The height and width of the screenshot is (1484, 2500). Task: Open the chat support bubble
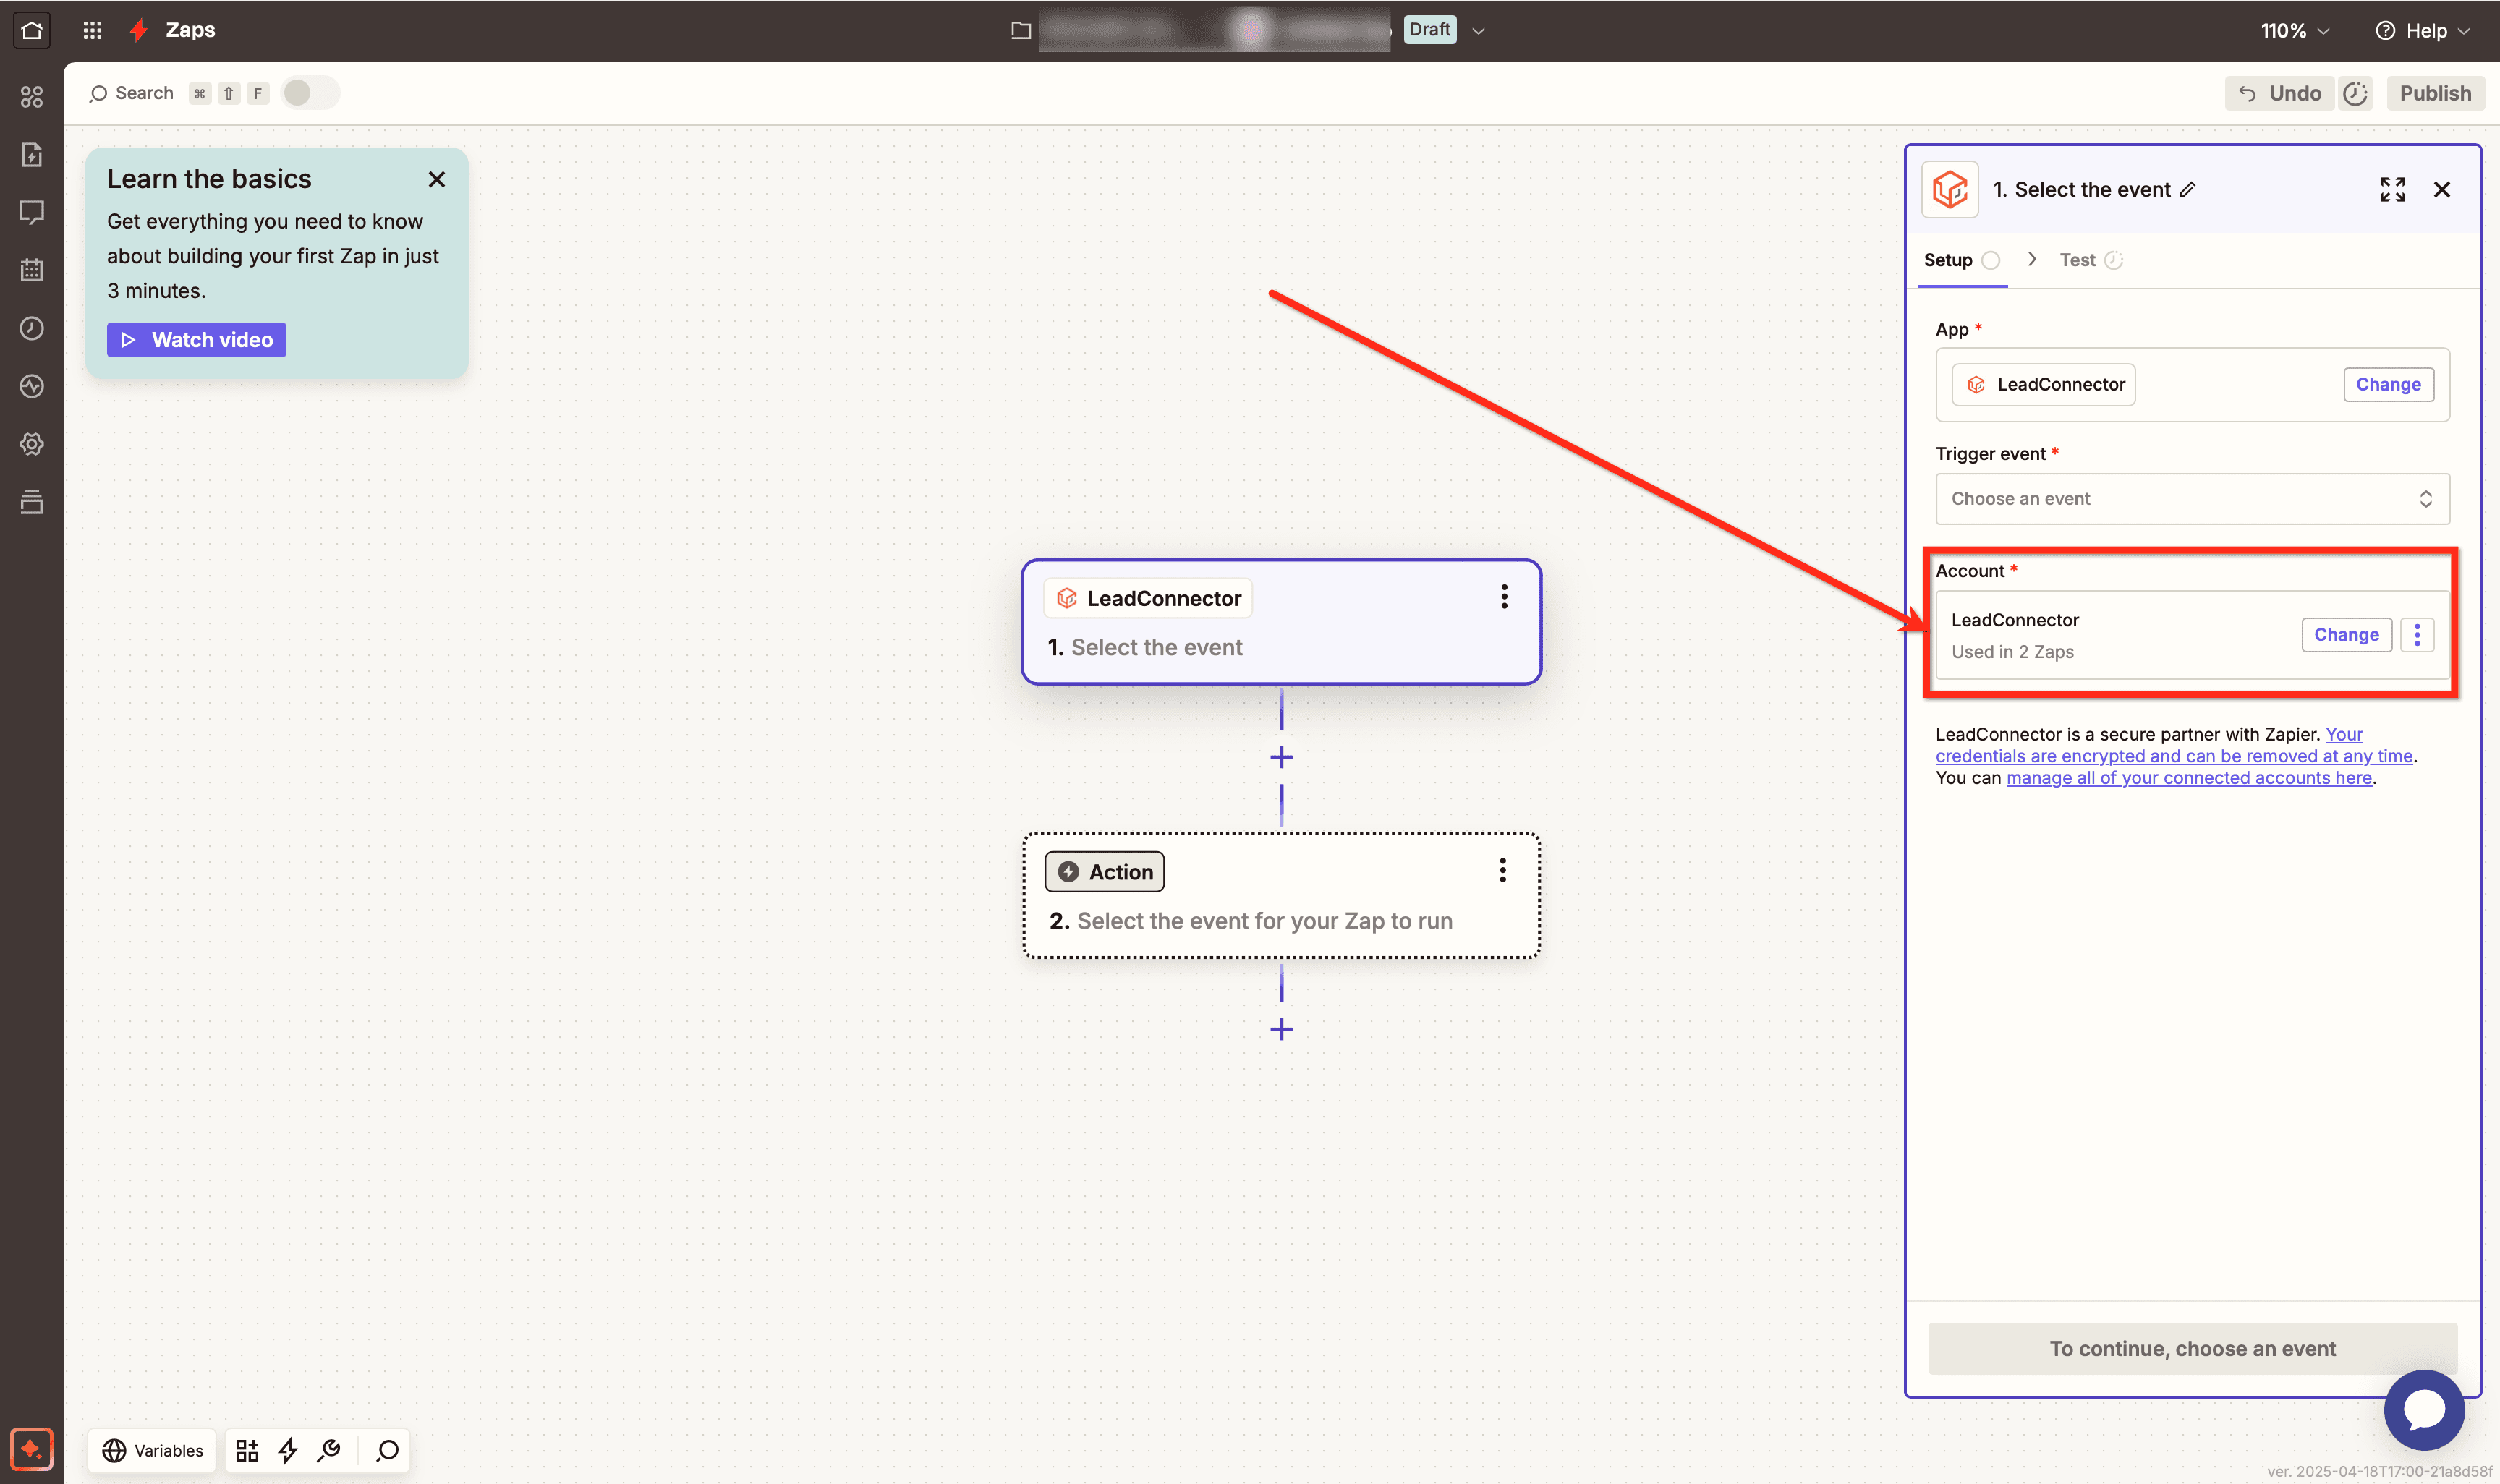click(x=2423, y=1409)
